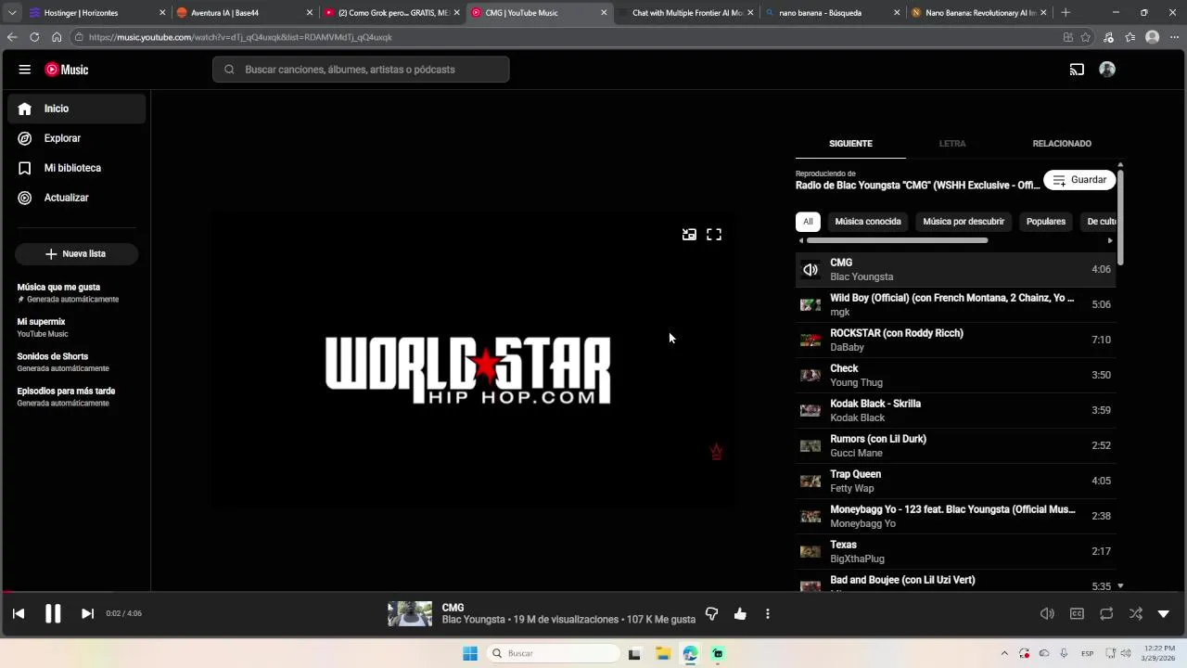Reload the page in browser

(x=34, y=37)
